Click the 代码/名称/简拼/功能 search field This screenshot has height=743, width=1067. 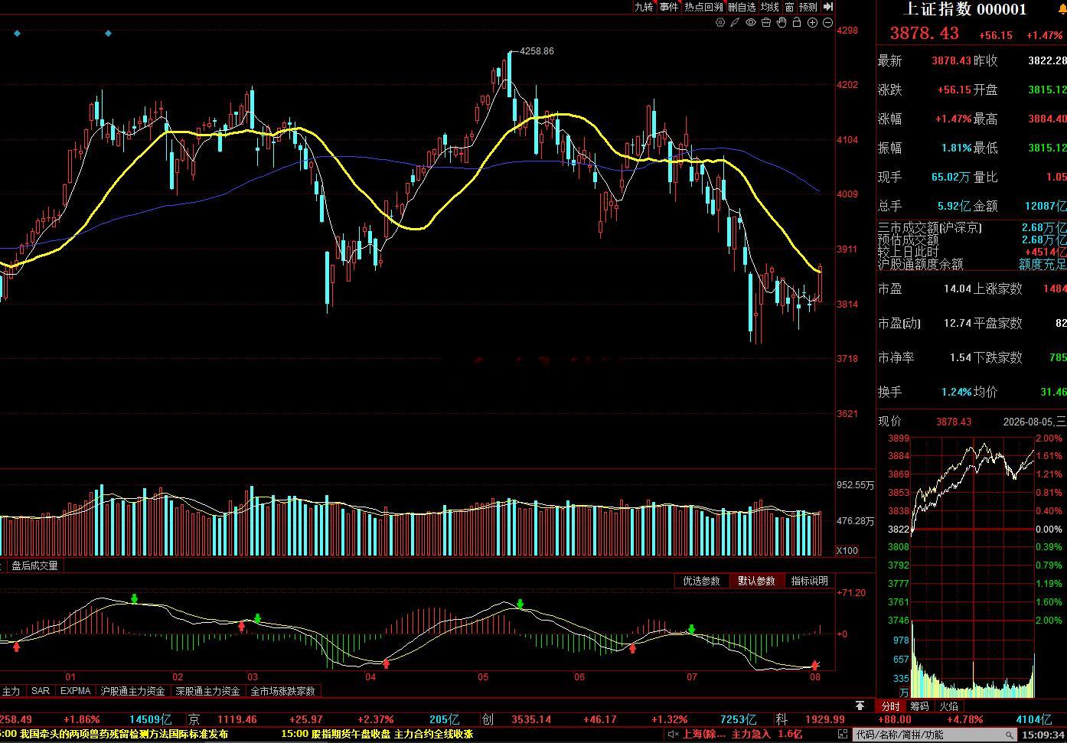click(x=934, y=735)
